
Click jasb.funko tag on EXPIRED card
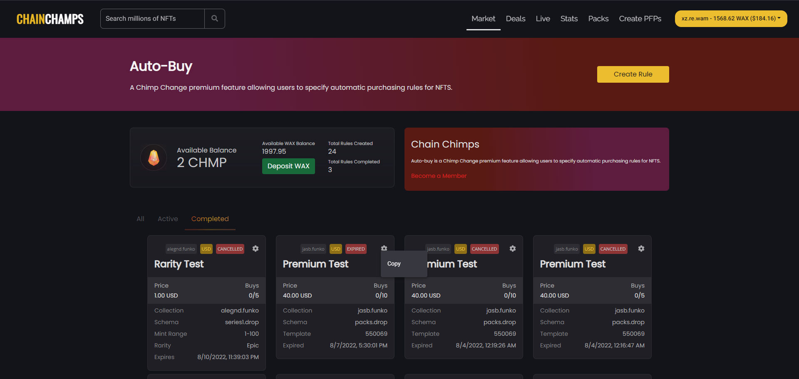(x=313, y=249)
